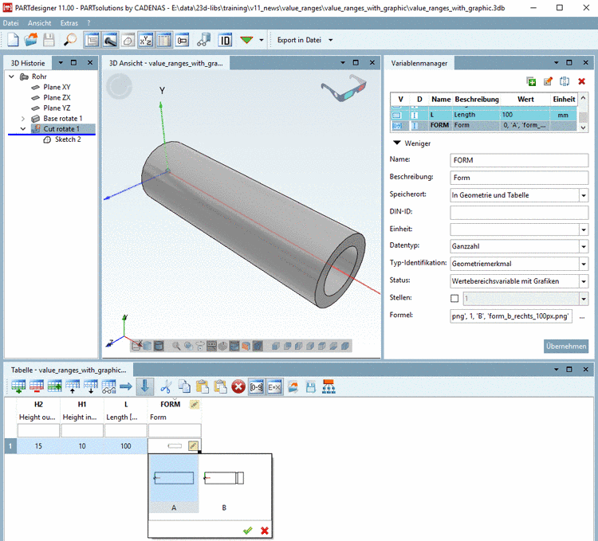This screenshot has height=541, width=598.
Task: Cut with the scissors icon
Action: (x=166, y=386)
